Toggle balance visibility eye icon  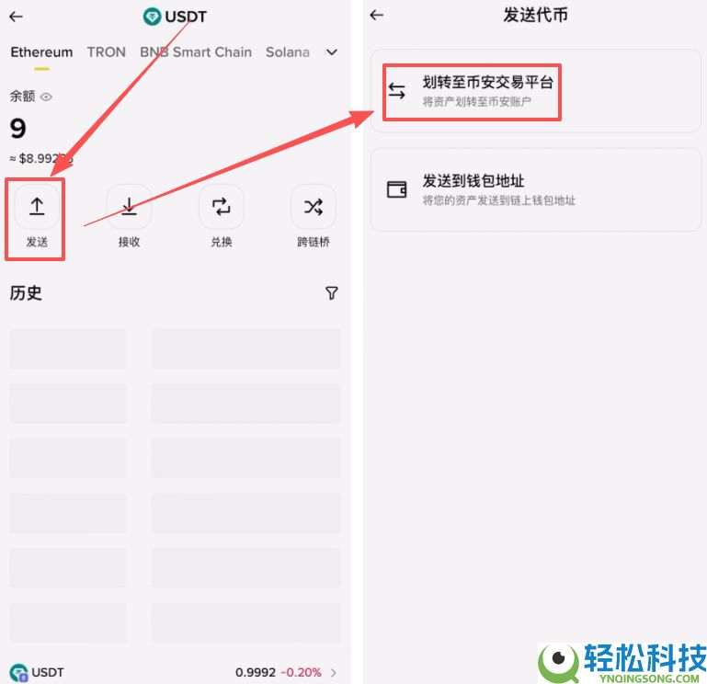pos(47,97)
